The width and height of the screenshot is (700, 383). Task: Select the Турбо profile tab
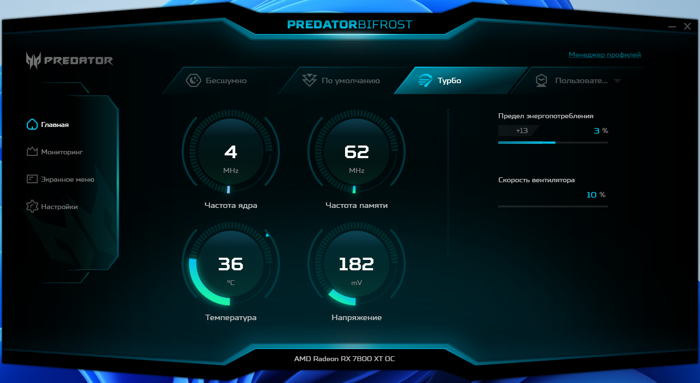pyautogui.click(x=460, y=80)
